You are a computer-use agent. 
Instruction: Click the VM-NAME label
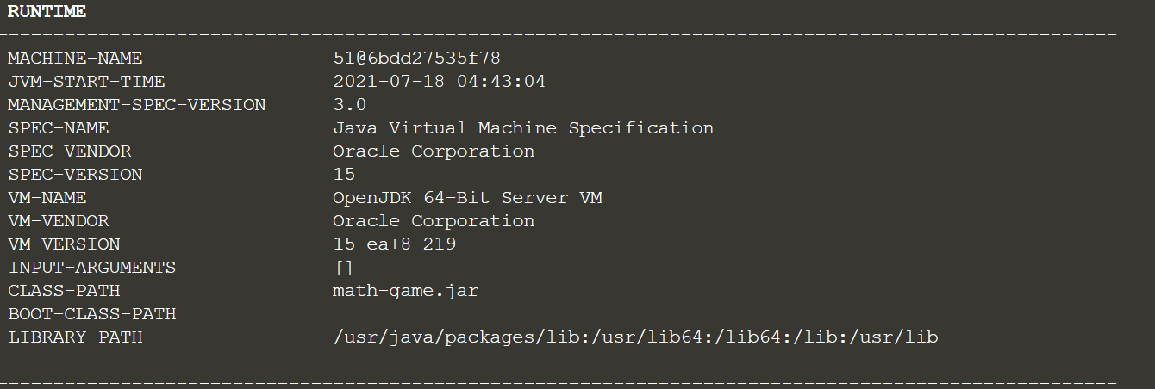point(47,198)
